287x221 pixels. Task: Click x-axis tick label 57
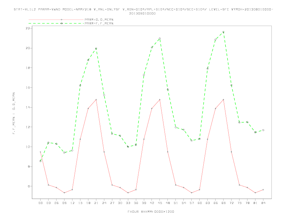pyautogui.click(x=192, y=203)
